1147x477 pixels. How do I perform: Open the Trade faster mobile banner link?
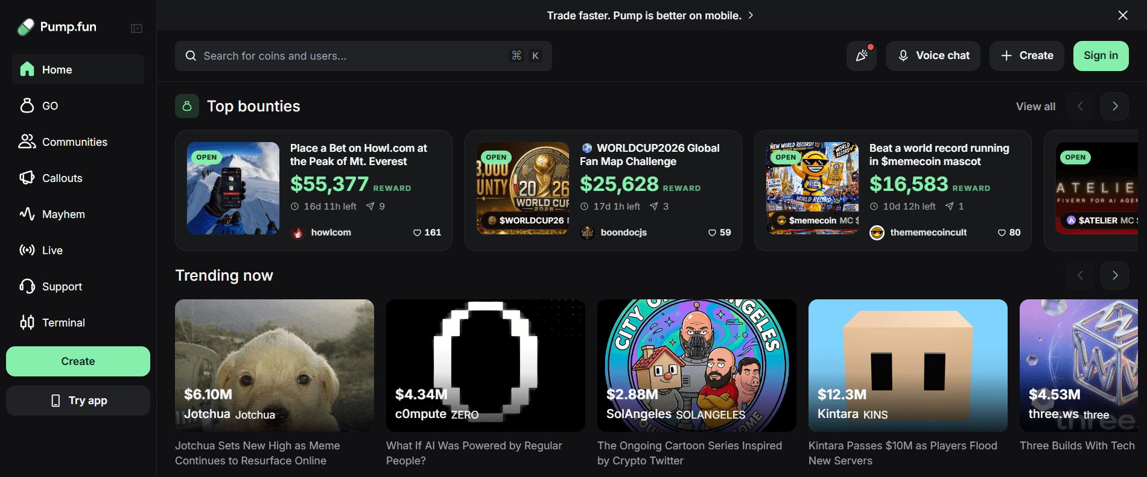click(650, 16)
